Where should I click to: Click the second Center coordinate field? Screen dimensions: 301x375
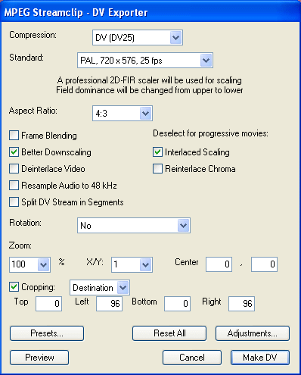pyautogui.click(x=264, y=264)
